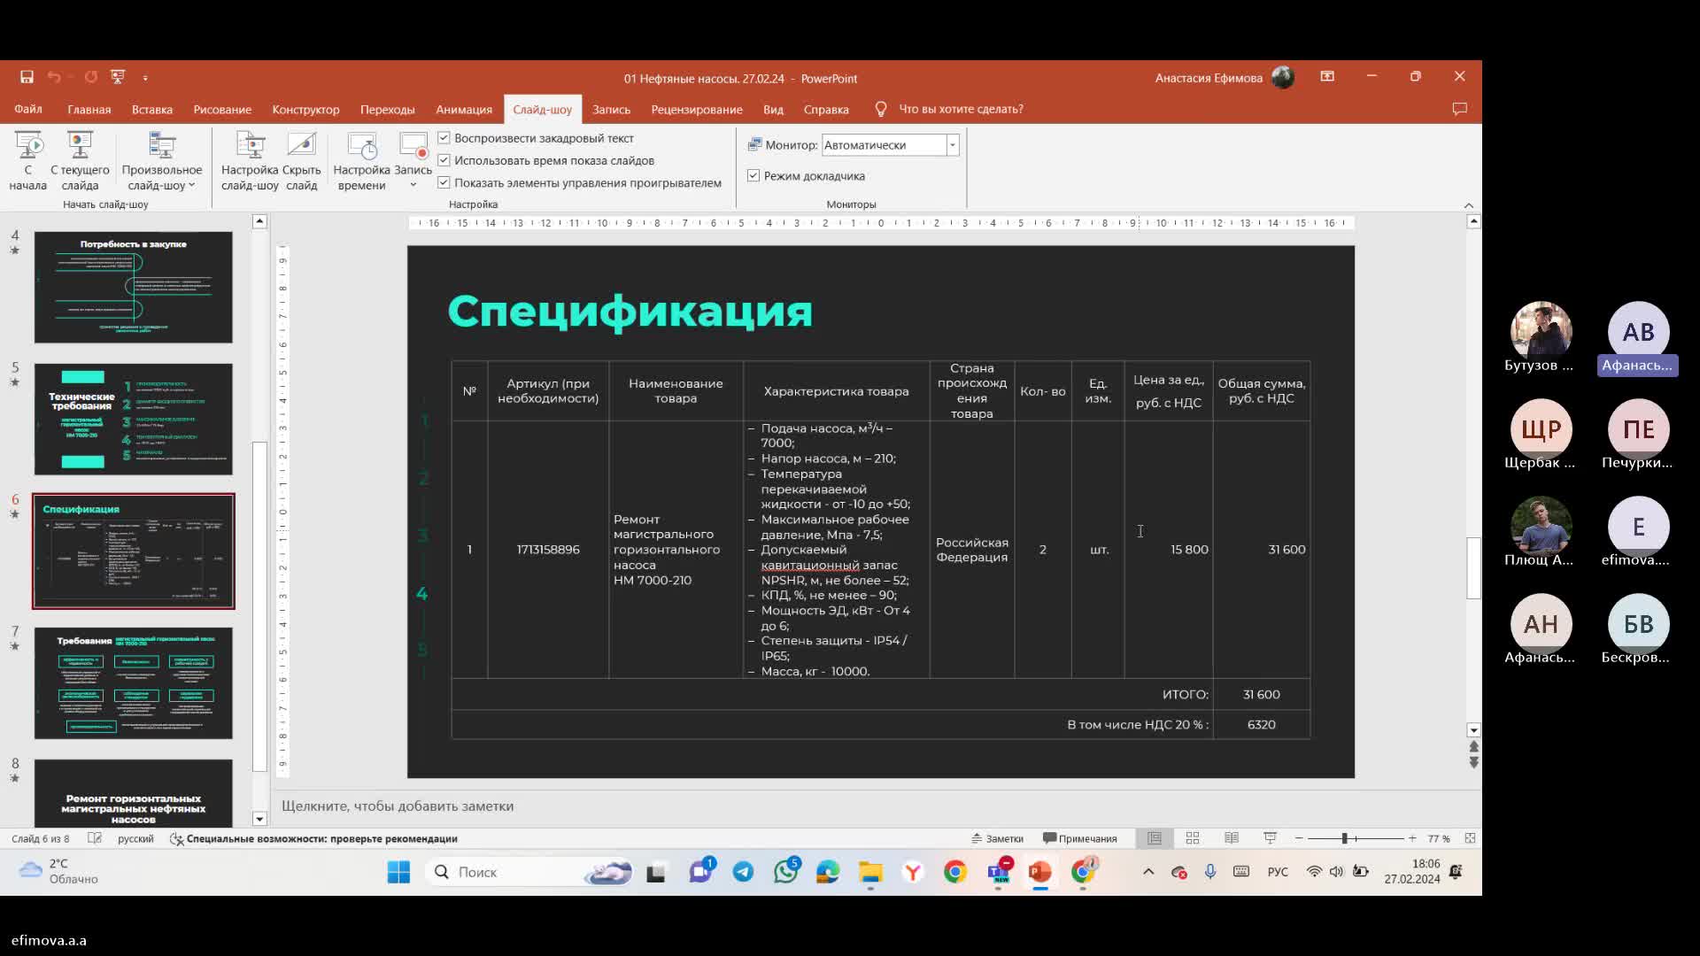Toggle 'Использовать время показа слайдов' checkbox
The image size is (1700, 956).
point(444,160)
